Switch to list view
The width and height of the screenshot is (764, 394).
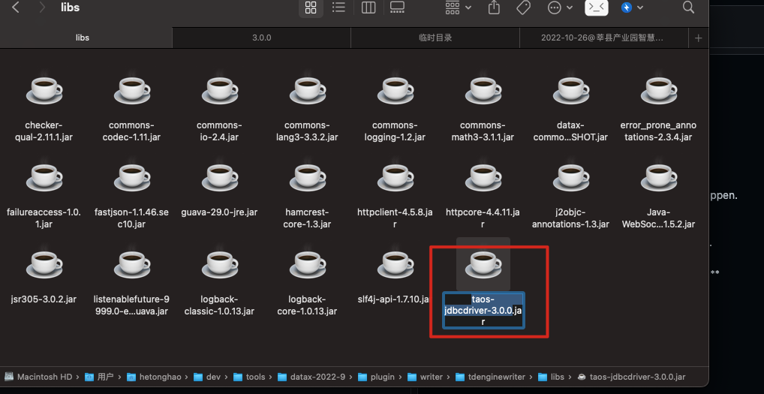click(x=338, y=8)
